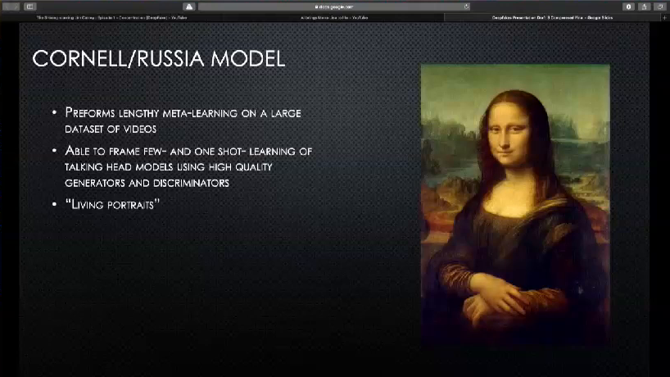The height and width of the screenshot is (377, 670).
Task: Click the Safari back arrow button
Action: [x=7, y=7]
